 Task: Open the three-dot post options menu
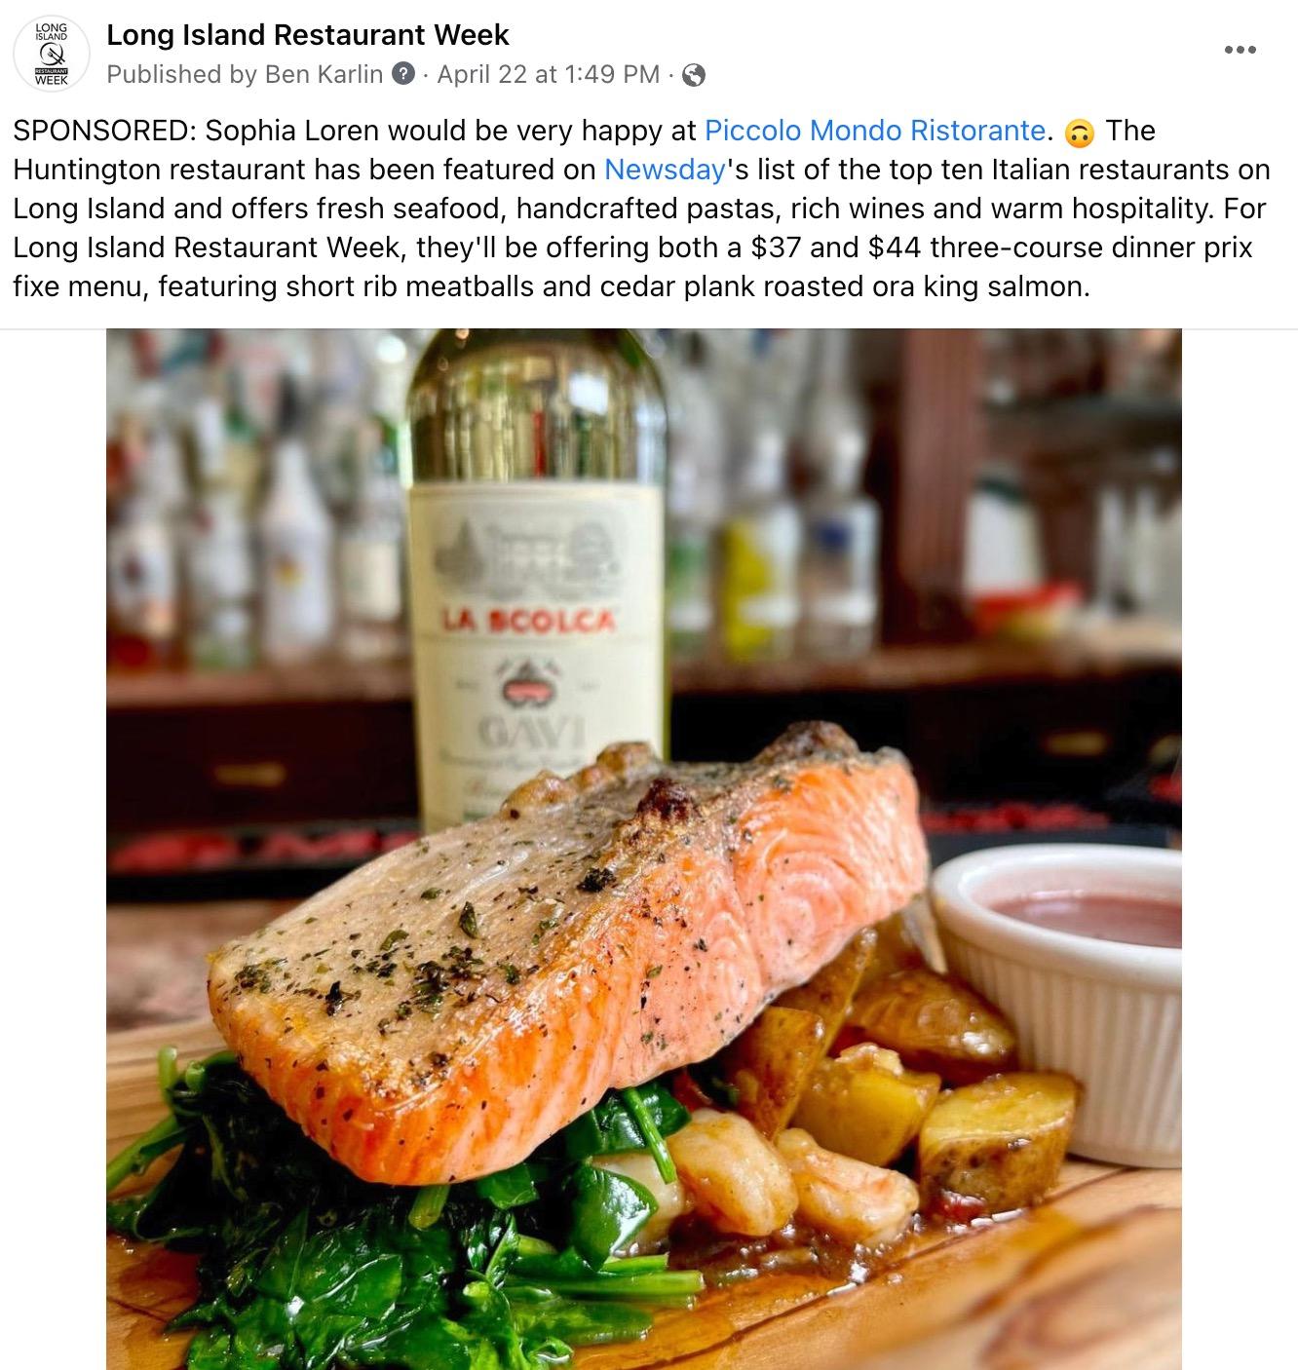coord(1240,50)
